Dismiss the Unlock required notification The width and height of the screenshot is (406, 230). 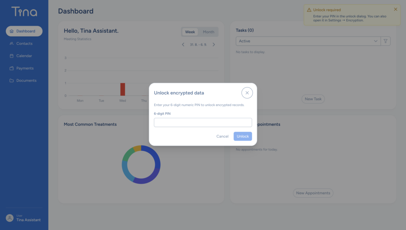pos(395,10)
